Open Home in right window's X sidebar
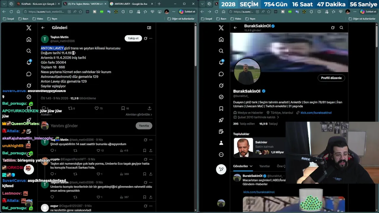The image size is (379, 213). (x=221, y=39)
